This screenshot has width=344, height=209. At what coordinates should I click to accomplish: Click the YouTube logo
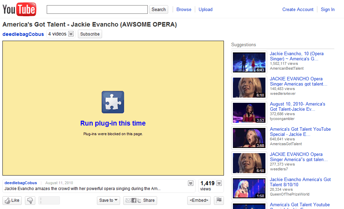click(19, 9)
